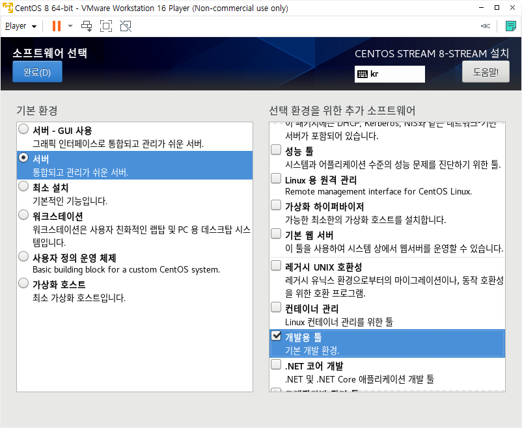
Task: Click the text 'Basic building block for a custom CentOS system.'
Action: click(x=126, y=269)
